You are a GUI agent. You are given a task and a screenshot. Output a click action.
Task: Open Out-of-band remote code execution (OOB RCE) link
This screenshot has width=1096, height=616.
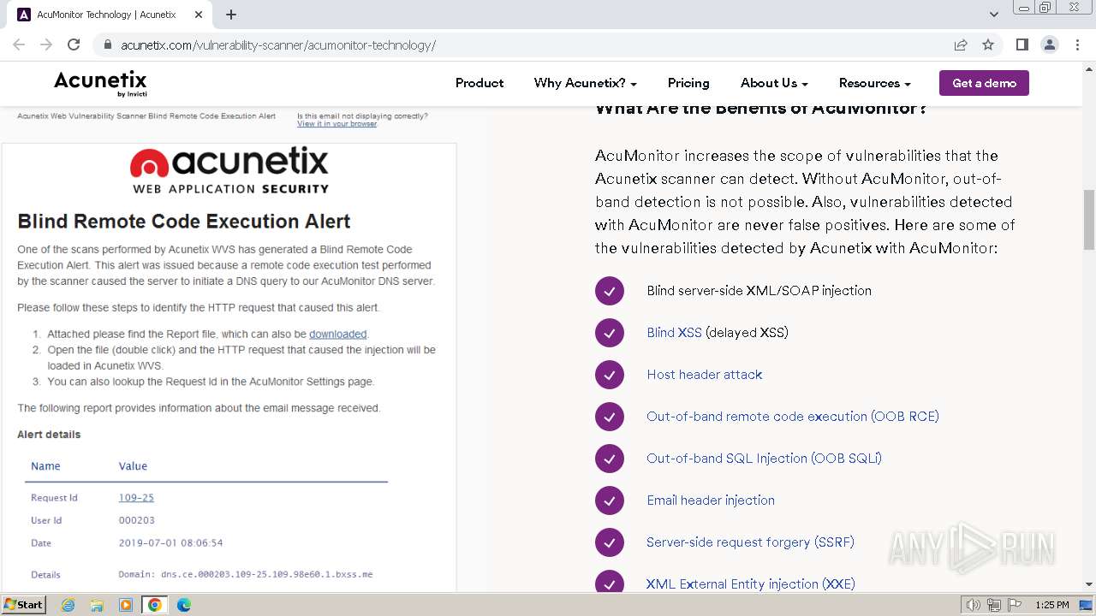coord(792,417)
